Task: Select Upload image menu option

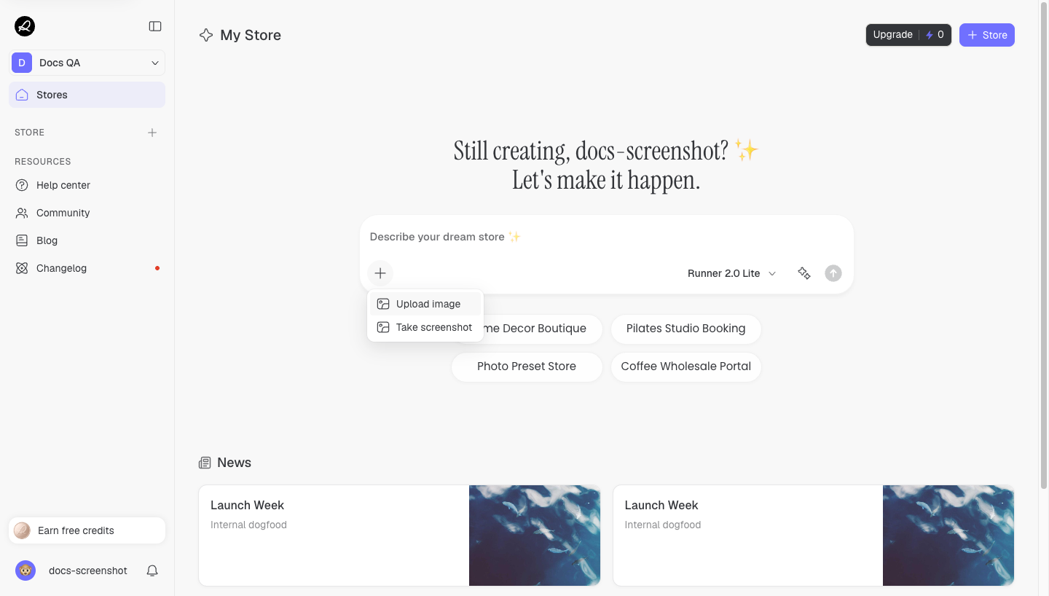Action: pos(425,304)
